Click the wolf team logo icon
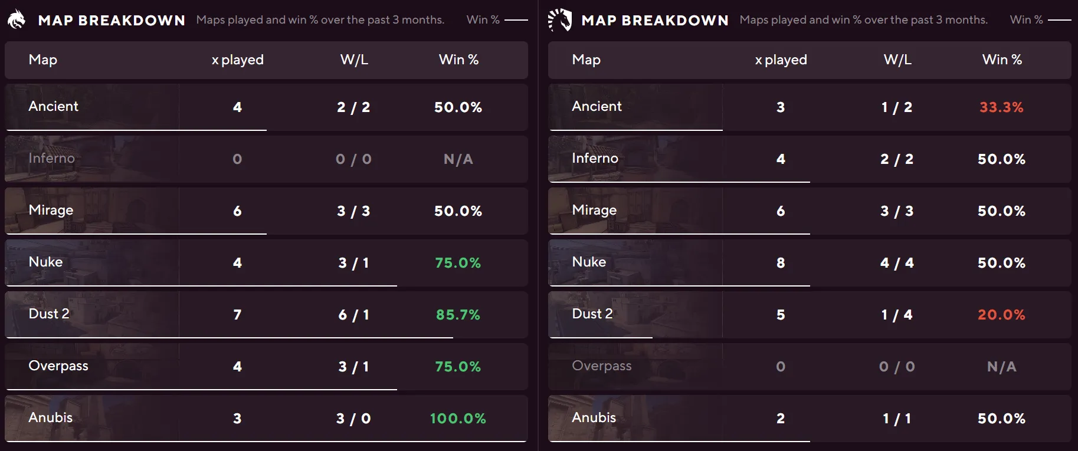The width and height of the screenshot is (1078, 451). (x=17, y=19)
